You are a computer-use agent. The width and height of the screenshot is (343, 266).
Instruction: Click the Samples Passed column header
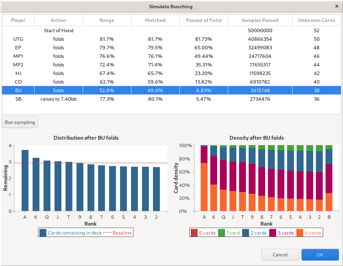[x=260, y=20]
